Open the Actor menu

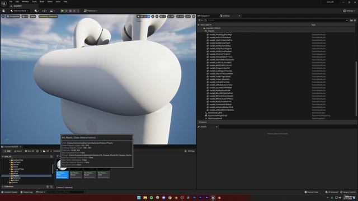(58, 2)
